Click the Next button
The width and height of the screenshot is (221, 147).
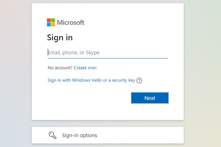pyautogui.click(x=150, y=98)
